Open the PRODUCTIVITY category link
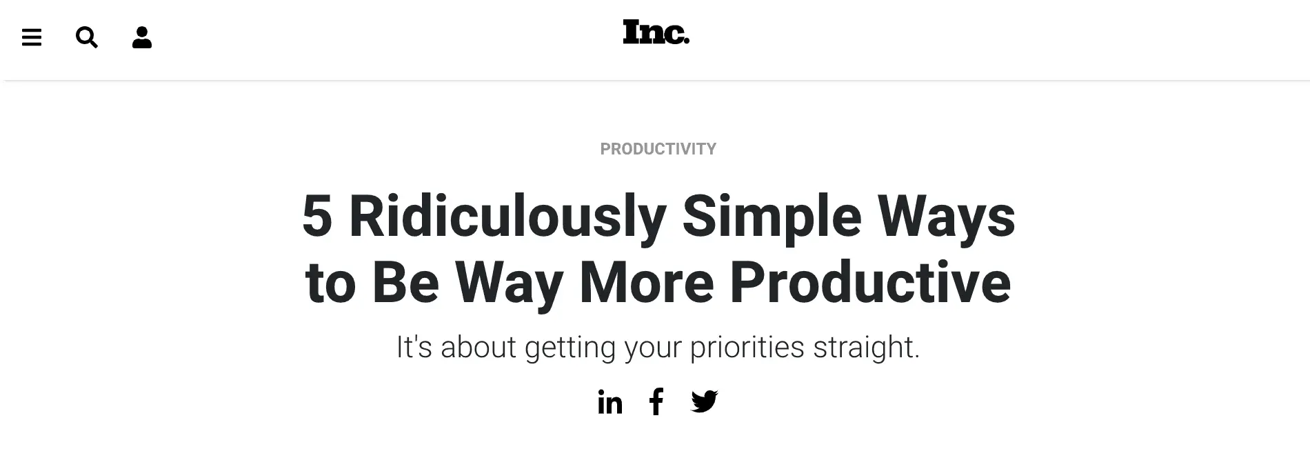Viewport: 1310px width, 469px height. [x=658, y=149]
